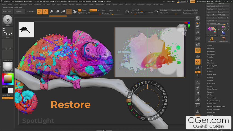The width and height of the screenshot is (233, 131).
Task: Toggle the Floor grid
Action: click(x=198, y=56)
